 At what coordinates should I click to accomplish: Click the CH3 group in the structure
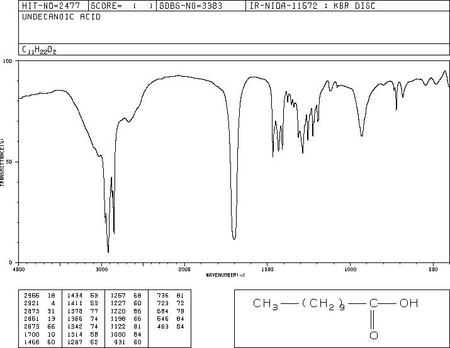click(x=266, y=304)
